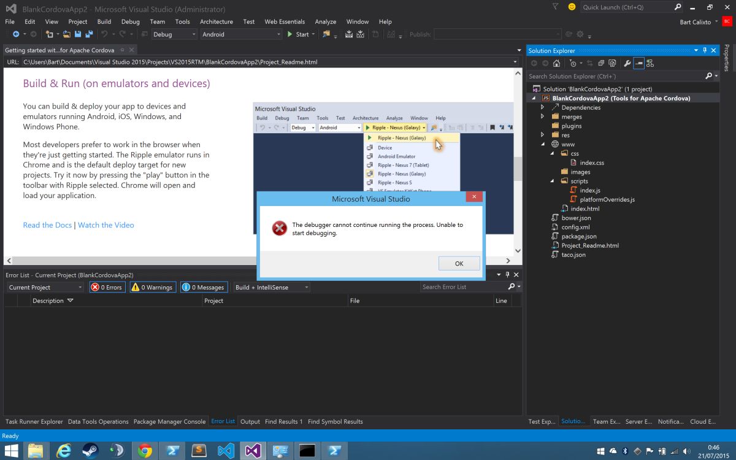Screen dimensions: 736x460
Task: Toggle the 0 Messages filter button
Action: pyautogui.click(x=204, y=287)
